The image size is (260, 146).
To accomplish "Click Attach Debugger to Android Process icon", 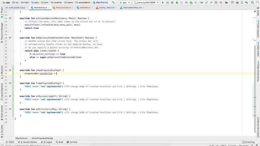I will tap(191, 2).
